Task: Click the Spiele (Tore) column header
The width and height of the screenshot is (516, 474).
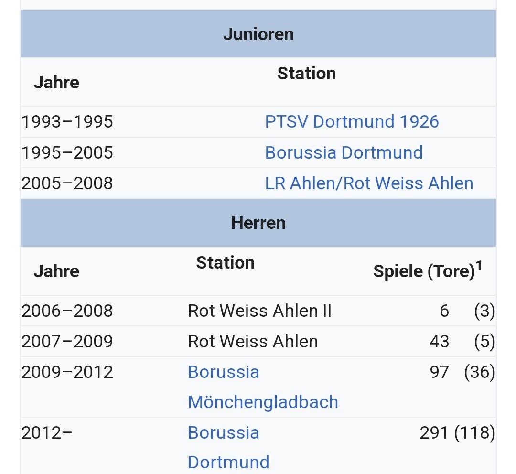Action: (x=423, y=271)
